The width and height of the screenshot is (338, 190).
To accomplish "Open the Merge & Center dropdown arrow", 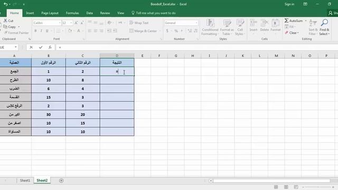I will pos(160,31).
